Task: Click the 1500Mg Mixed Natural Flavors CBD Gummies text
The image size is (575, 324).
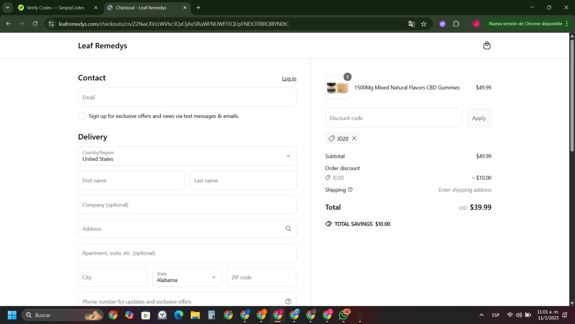Action: (x=407, y=88)
